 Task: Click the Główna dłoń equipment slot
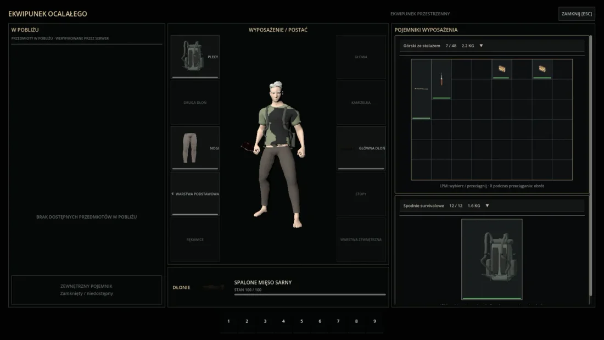(361, 148)
